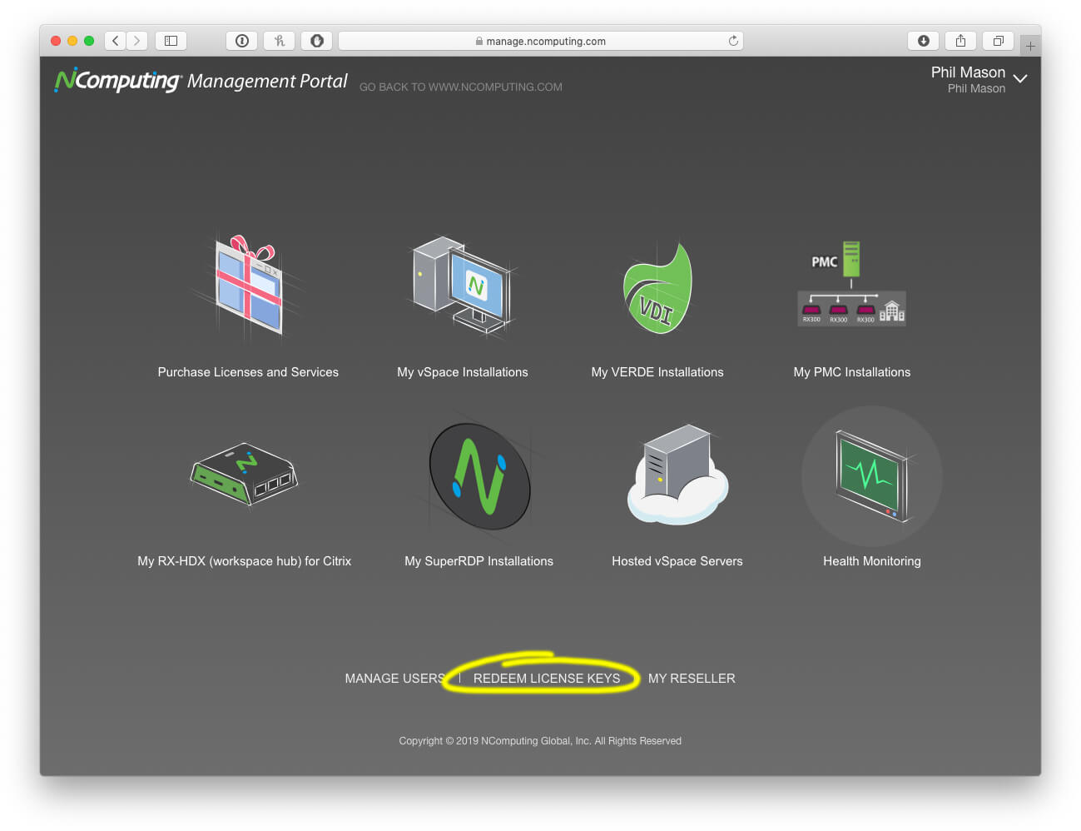Image resolution: width=1081 pixels, height=831 pixels.
Task: Click Hosted vSpace Servers label
Action: [677, 561]
